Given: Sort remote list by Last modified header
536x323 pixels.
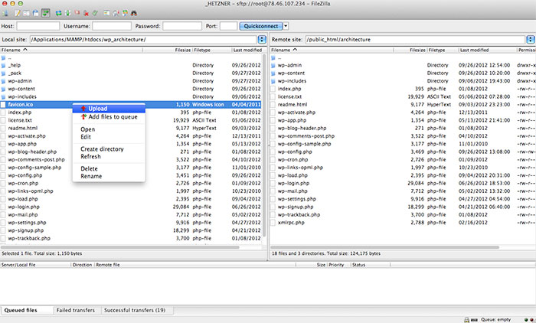Looking at the screenshot, I should 487,50.
